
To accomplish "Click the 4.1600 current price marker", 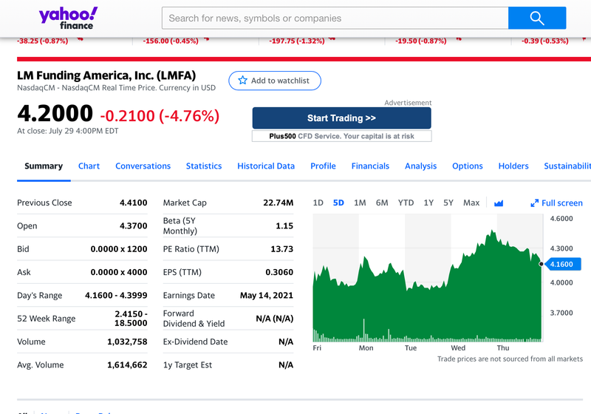I will [564, 264].
